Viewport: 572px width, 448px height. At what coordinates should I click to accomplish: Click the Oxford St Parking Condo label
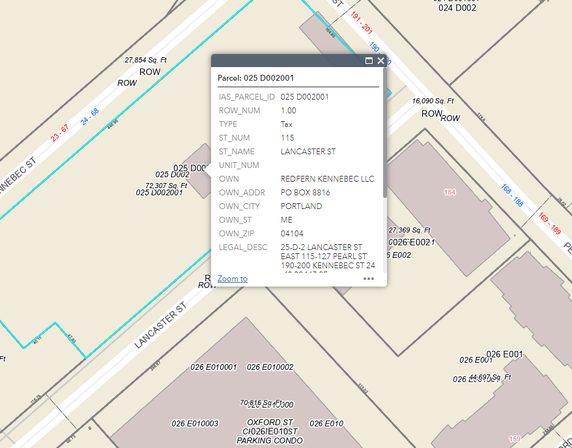[270, 431]
